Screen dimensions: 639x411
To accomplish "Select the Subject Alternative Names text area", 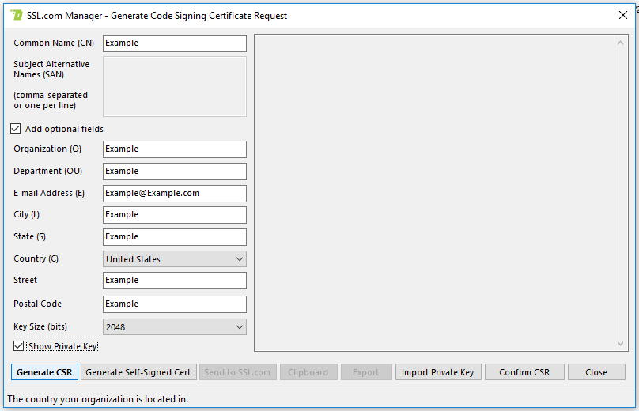I will coord(175,86).
